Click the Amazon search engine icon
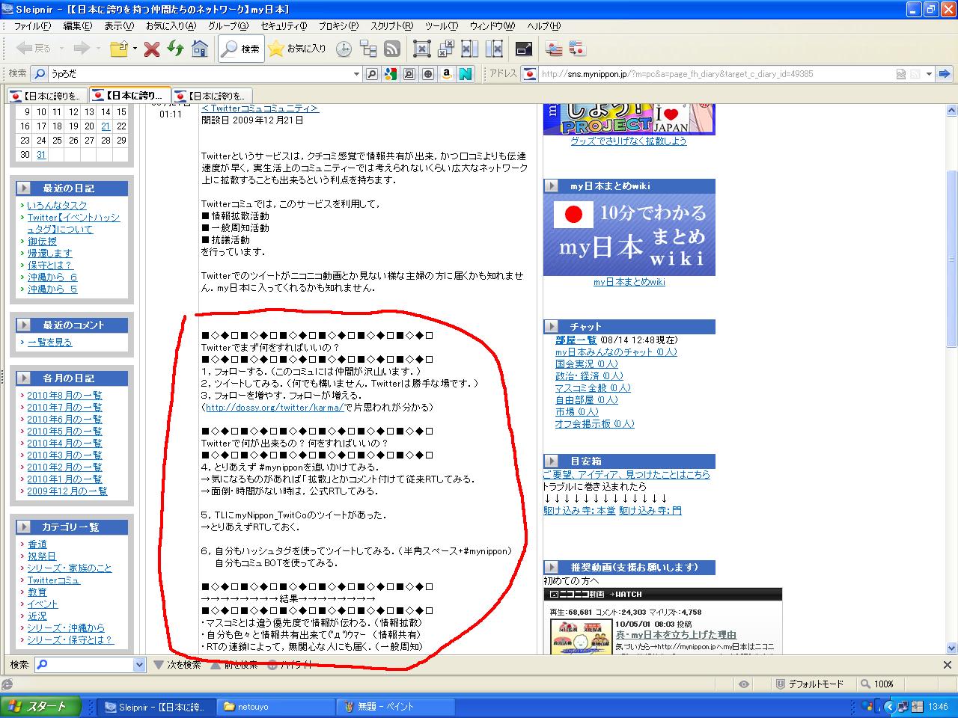 tap(446, 74)
